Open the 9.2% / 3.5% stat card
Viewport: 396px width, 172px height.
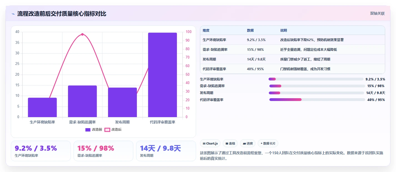pyautogui.click(x=41, y=151)
